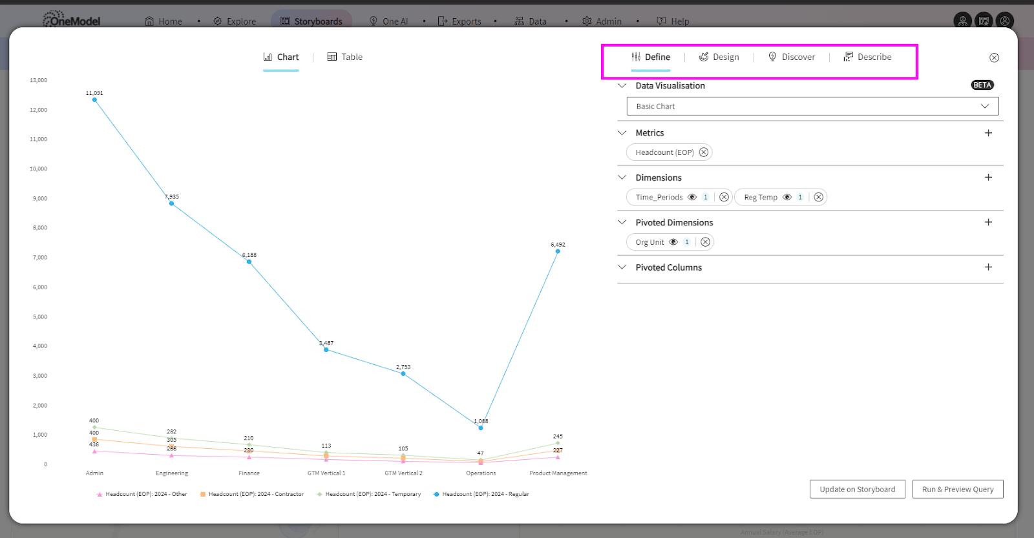1034x538 pixels.
Task: Click Run & Preview Query button
Action: pos(957,490)
